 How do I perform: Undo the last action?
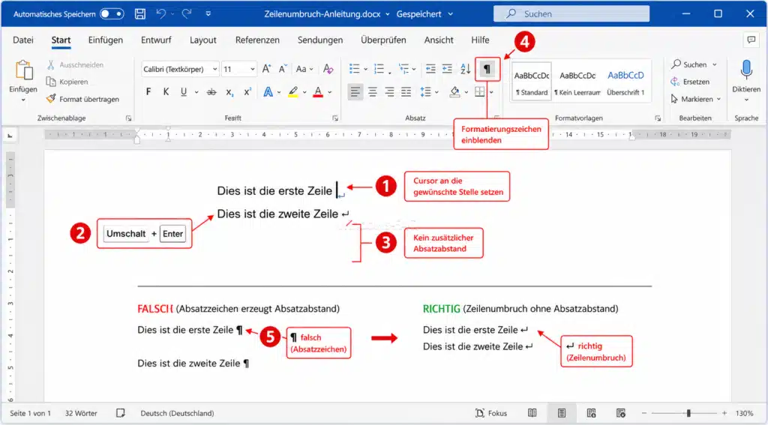[160, 13]
